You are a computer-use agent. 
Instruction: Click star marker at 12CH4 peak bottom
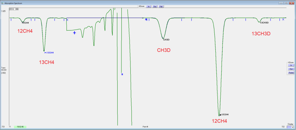click(220, 115)
